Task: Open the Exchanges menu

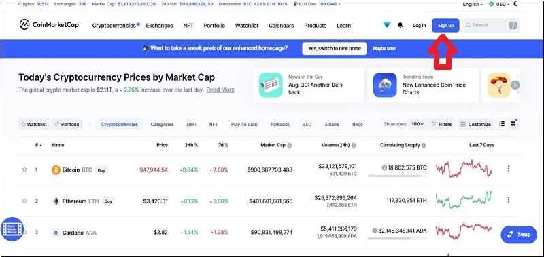Action: (159, 26)
